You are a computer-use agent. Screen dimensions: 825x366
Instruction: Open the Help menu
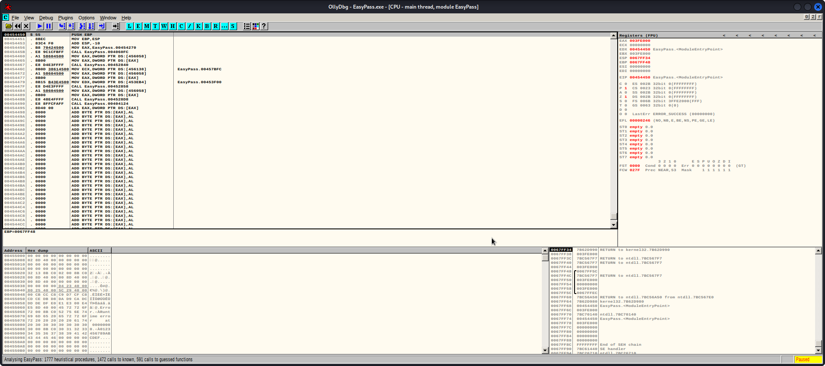[x=126, y=18]
